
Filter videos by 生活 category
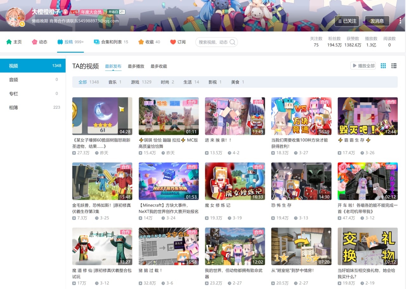pyautogui.click(x=187, y=82)
